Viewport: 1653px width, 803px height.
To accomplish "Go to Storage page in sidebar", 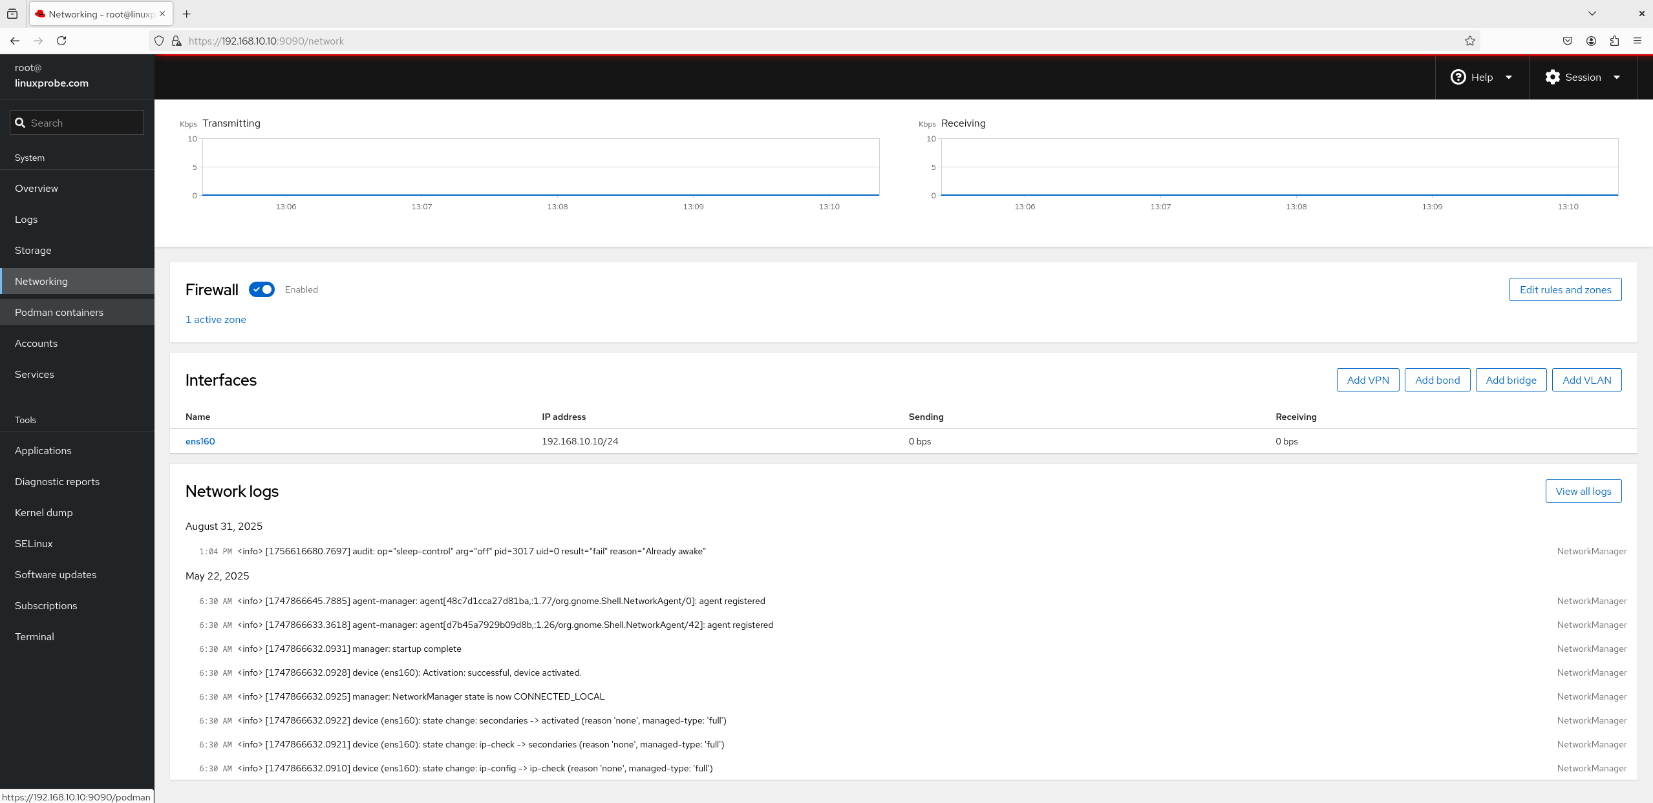I will tap(33, 250).
